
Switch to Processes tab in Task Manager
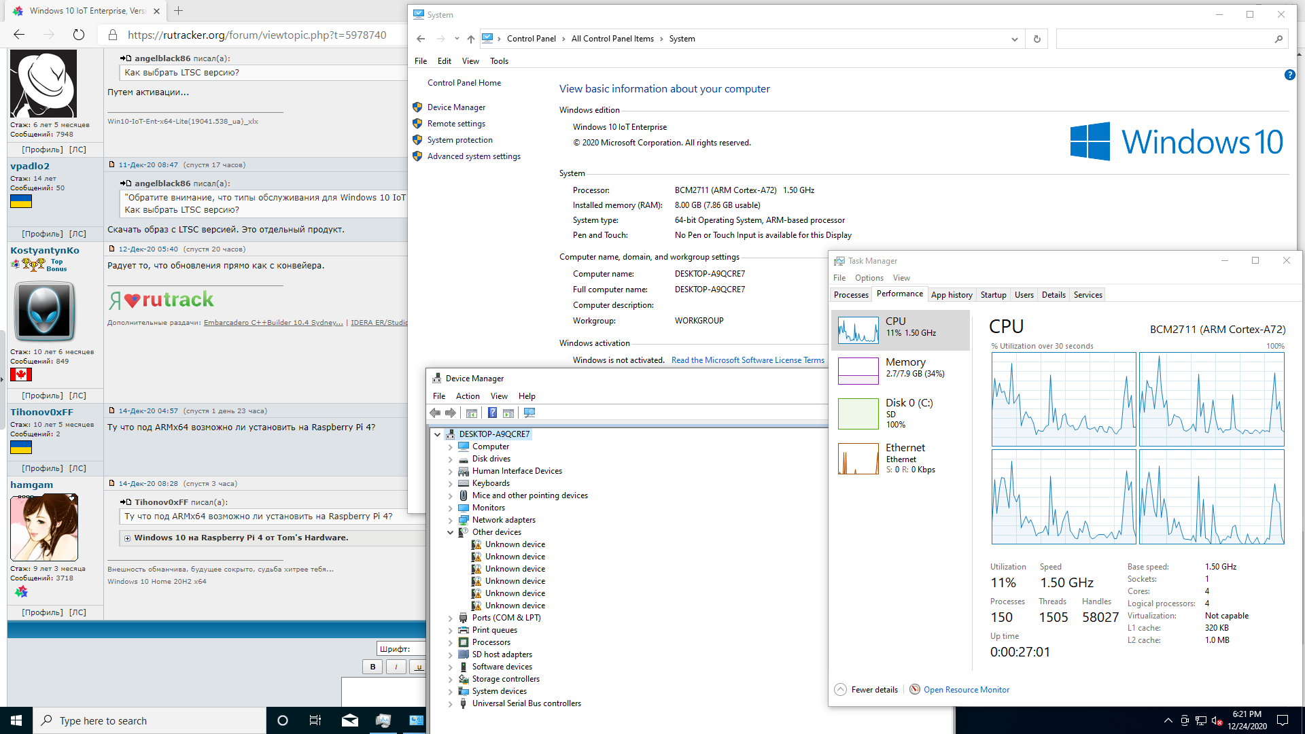(851, 295)
